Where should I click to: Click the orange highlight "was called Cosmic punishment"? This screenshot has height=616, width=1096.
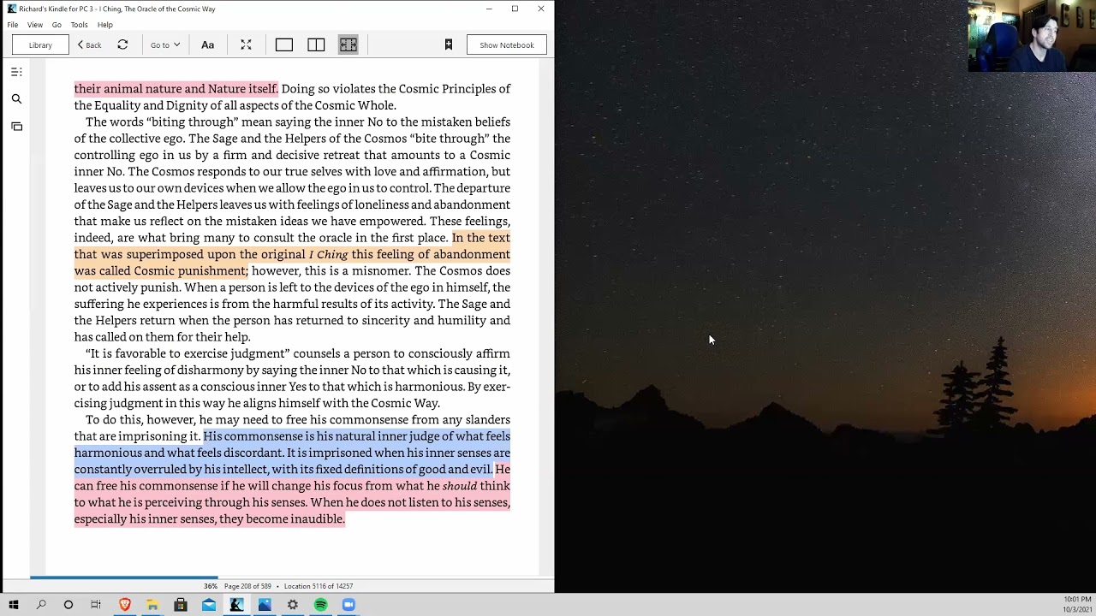click(x=160, y=271)
